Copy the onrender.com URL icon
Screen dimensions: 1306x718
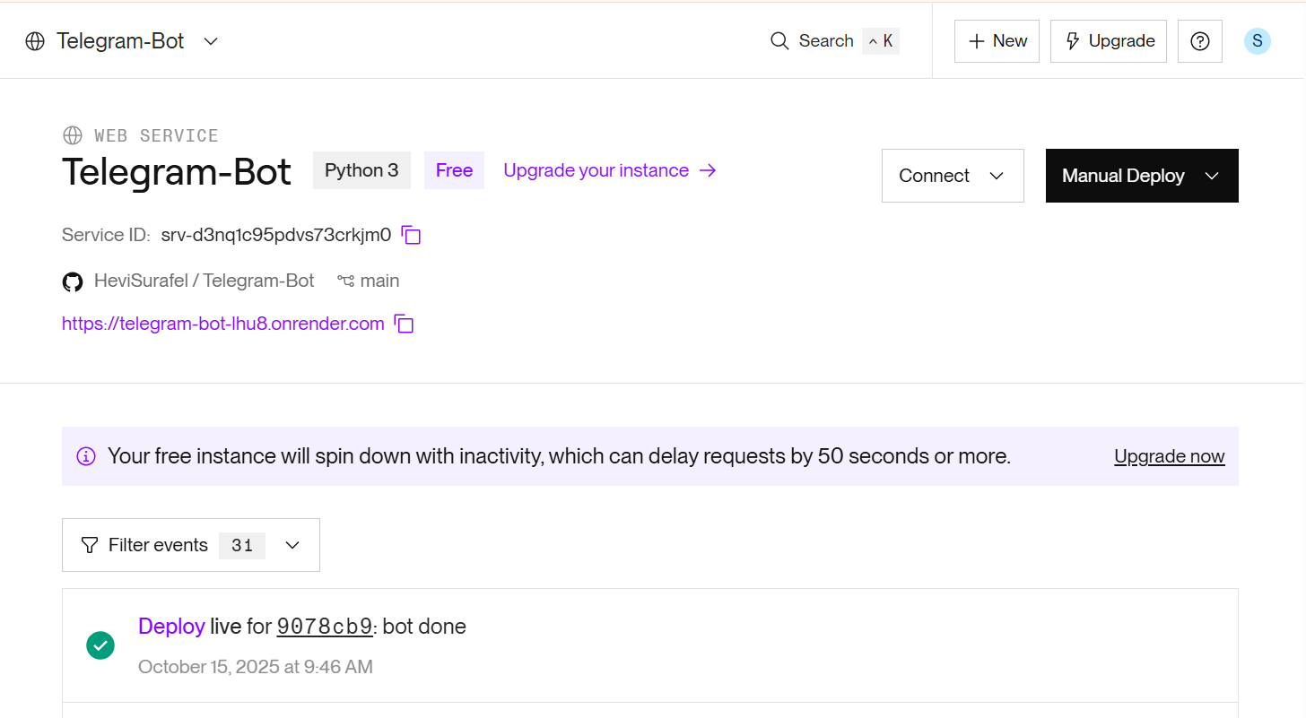pyautogui.click(x=405, y=324)
